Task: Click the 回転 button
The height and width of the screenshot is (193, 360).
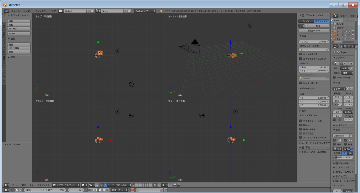Action: [19, 25]
